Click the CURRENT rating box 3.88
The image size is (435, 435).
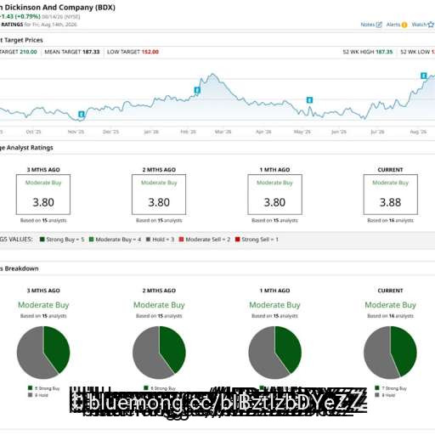point(391,195)
